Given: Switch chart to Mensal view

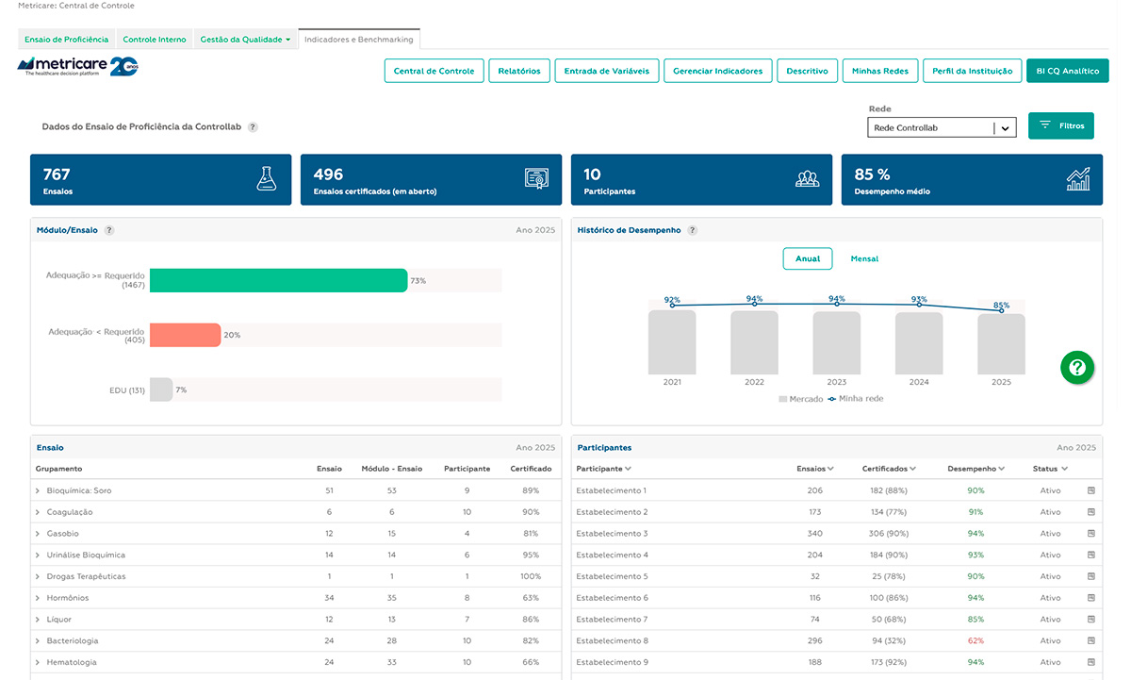Looking at the screenshot, I should click(x=864, y=258).
